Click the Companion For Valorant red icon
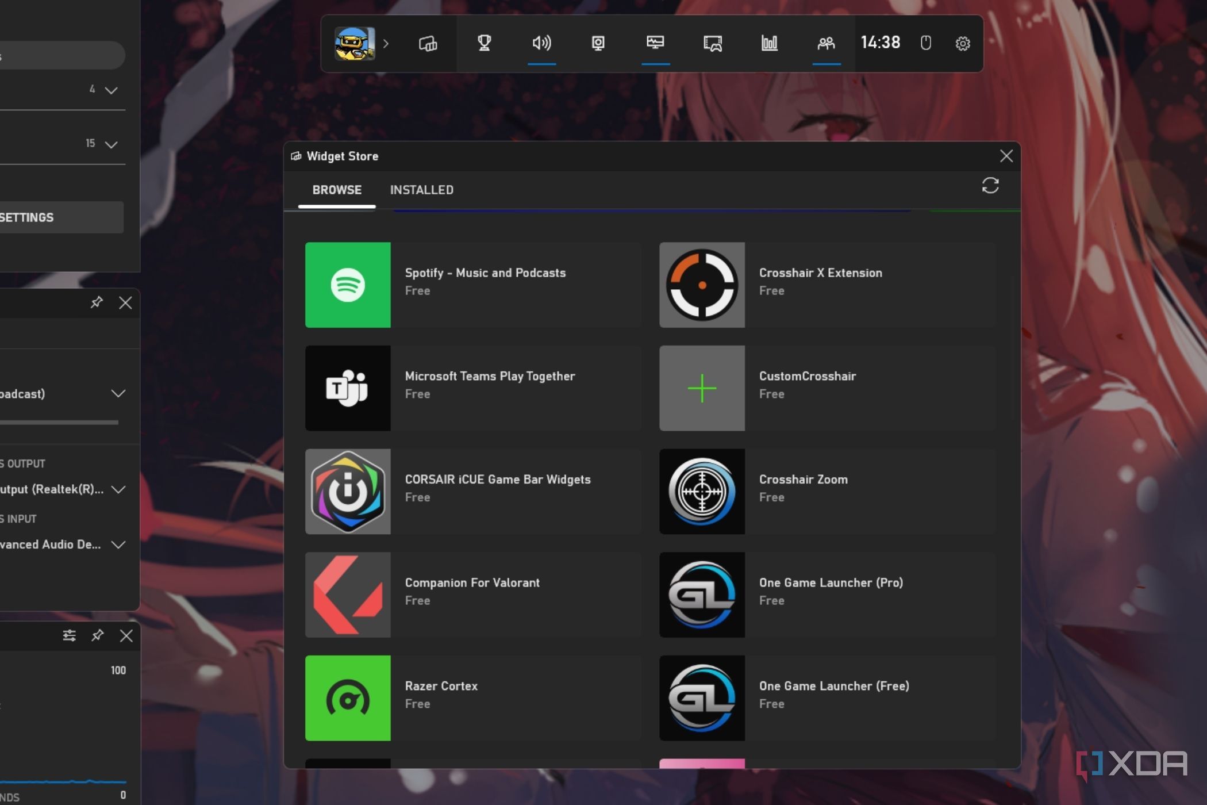This screenshot has width=1207, height=805. pyautogui.click(x=348, y=595)
